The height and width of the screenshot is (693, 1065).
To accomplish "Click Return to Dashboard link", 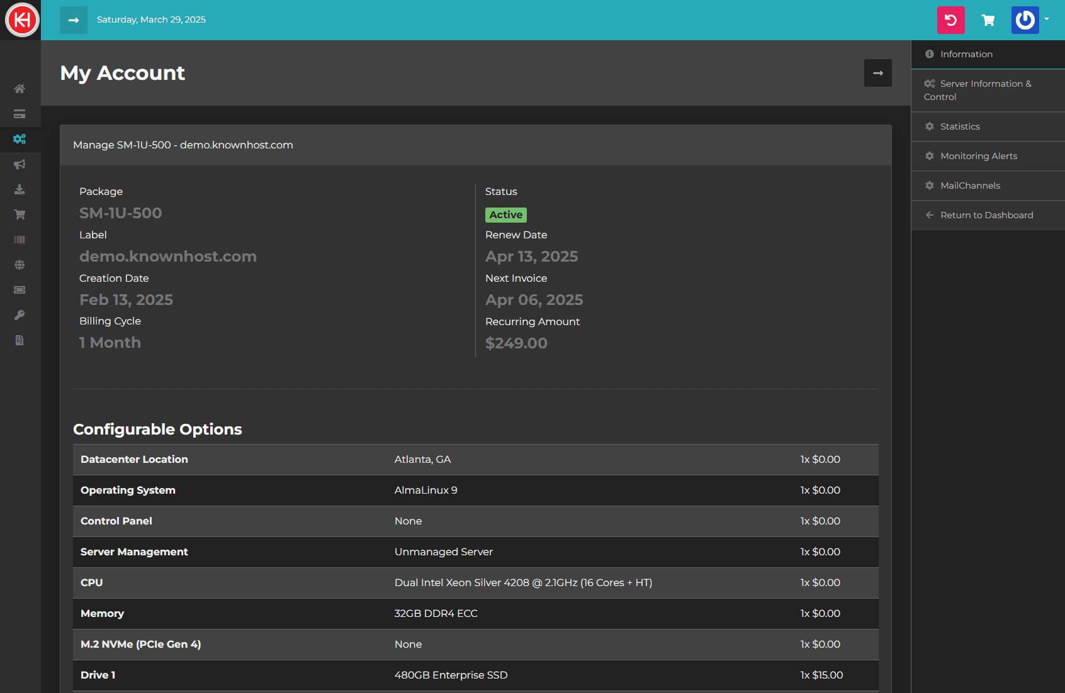I will click(x=986, y=215).
